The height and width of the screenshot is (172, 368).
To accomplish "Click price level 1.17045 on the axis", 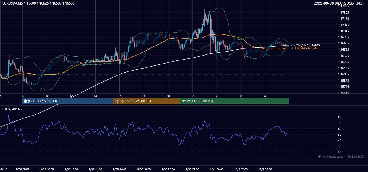I will (343, 25).
